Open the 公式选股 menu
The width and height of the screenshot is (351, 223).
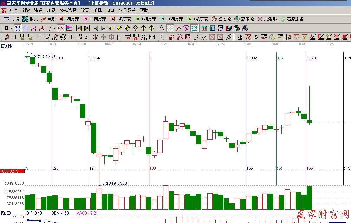[68, 11]
